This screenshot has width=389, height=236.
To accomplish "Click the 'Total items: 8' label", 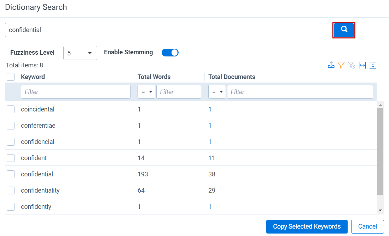I will (24, 65).
